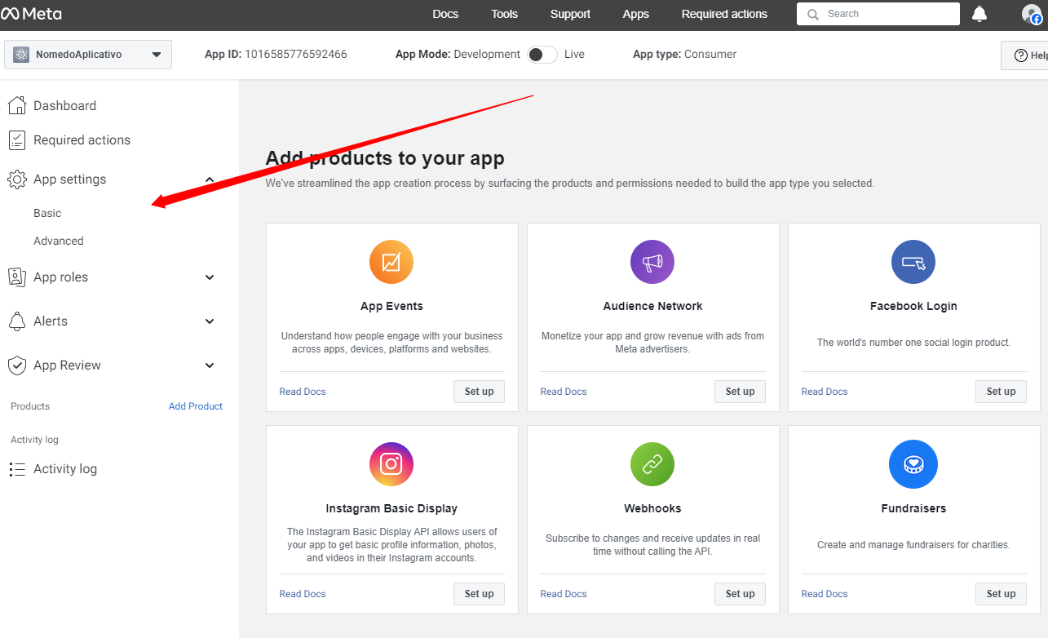This screenshot has width=1048, height=638.
Task: Click the Add Product link
Action: [196, 406]
